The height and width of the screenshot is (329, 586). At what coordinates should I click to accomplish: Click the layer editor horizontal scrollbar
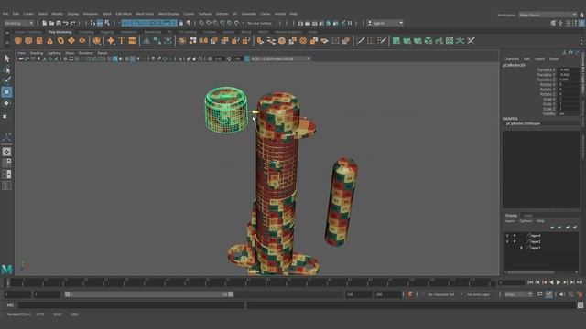coord(531,272)
